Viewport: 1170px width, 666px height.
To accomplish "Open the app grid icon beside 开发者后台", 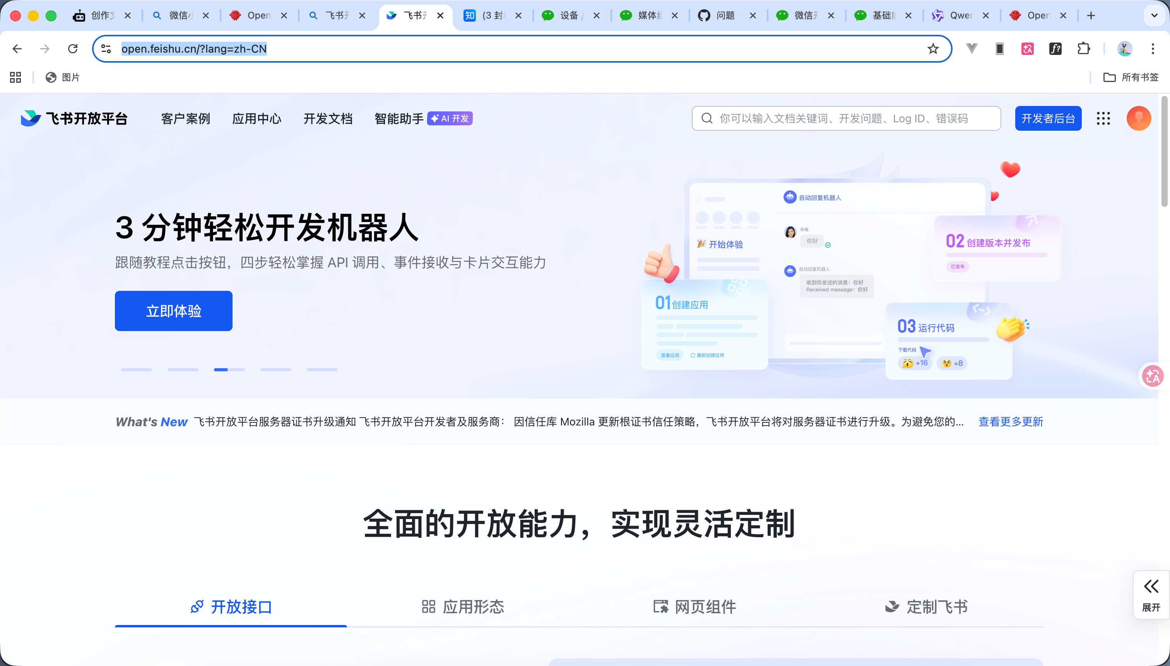I will tap(1104, 118).
